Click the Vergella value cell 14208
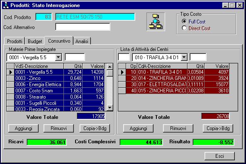 (x=93, y=72)
